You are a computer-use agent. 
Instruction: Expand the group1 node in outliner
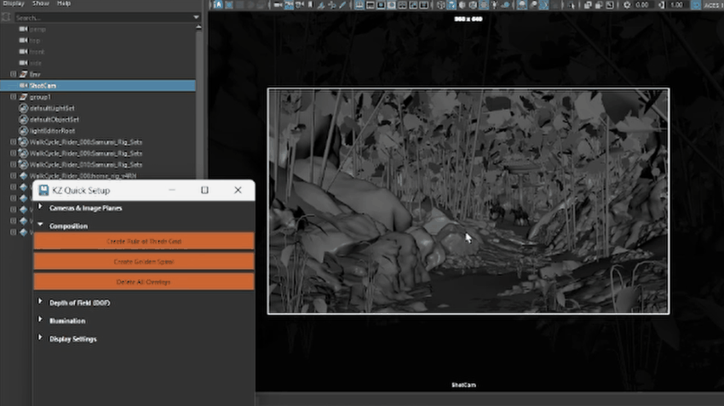[13, 97]
